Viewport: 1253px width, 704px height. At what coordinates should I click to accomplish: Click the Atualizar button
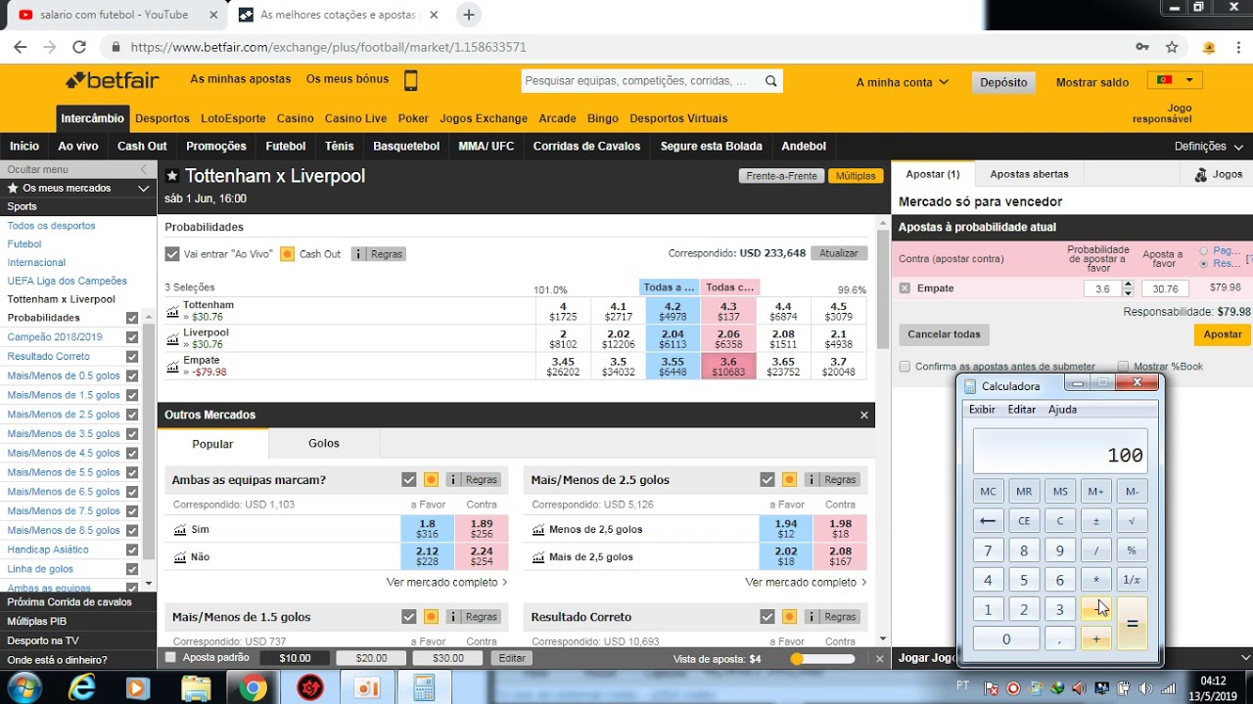[x=839, y=253]
